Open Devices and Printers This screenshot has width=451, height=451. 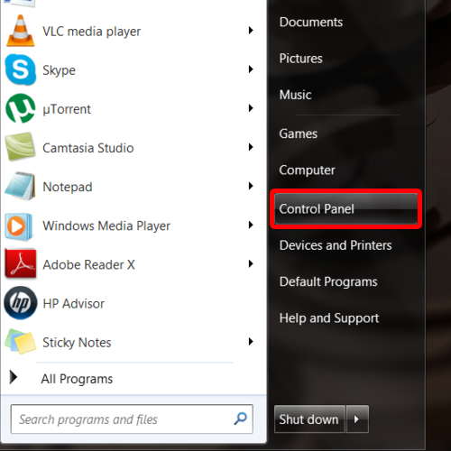336,245
